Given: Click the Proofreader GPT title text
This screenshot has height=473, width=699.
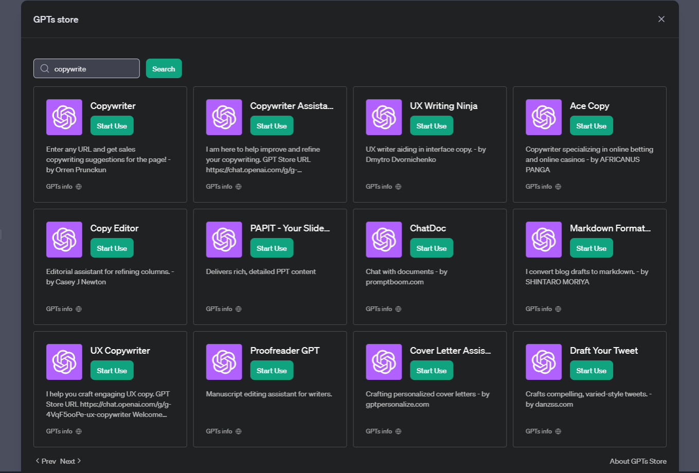Looking at the screenshot, I should click(x=285, y=351).
